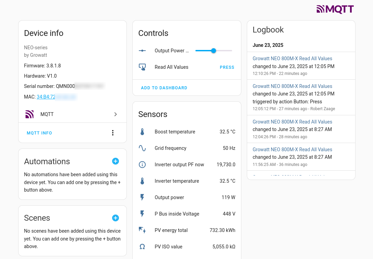The image size is (373, 259).
Task: Add a new automation with plus icon
Action: pos(116,161)
